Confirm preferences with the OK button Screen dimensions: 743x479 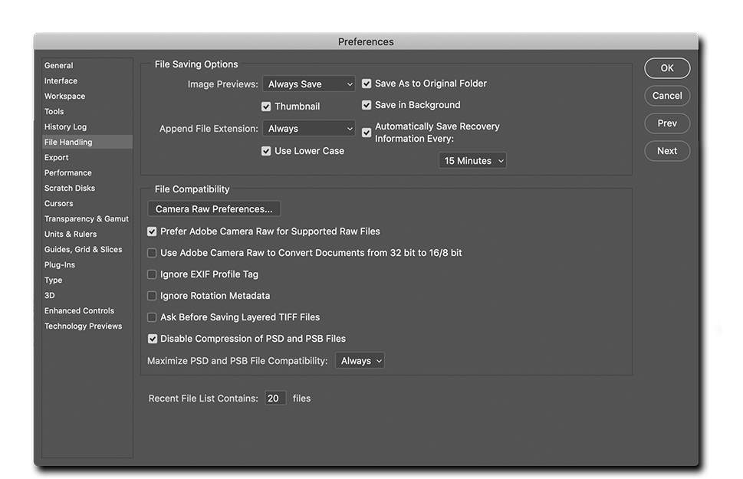click(666, 68)
